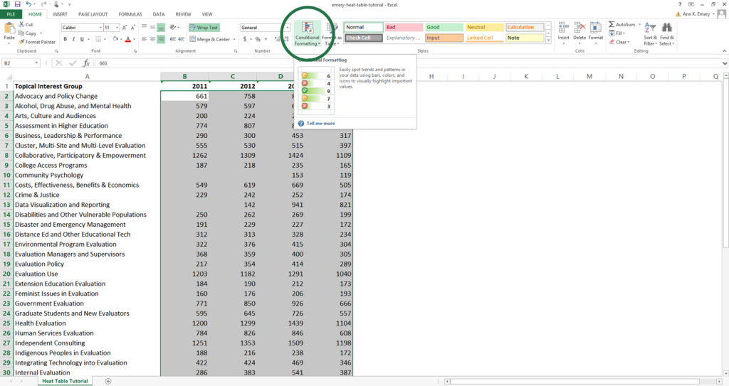Toggle right text alignment
This screenshot has width=729, height=386.
(x=161, y=40)
